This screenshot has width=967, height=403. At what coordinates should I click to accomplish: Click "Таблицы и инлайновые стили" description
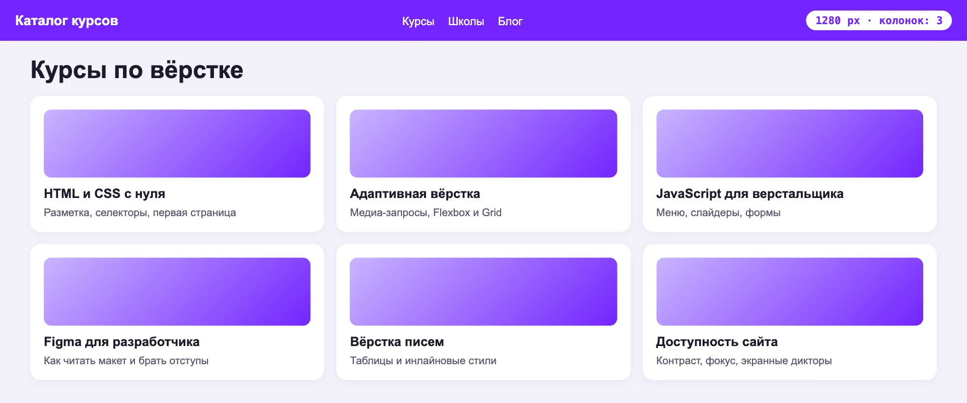tap(423, 361)
